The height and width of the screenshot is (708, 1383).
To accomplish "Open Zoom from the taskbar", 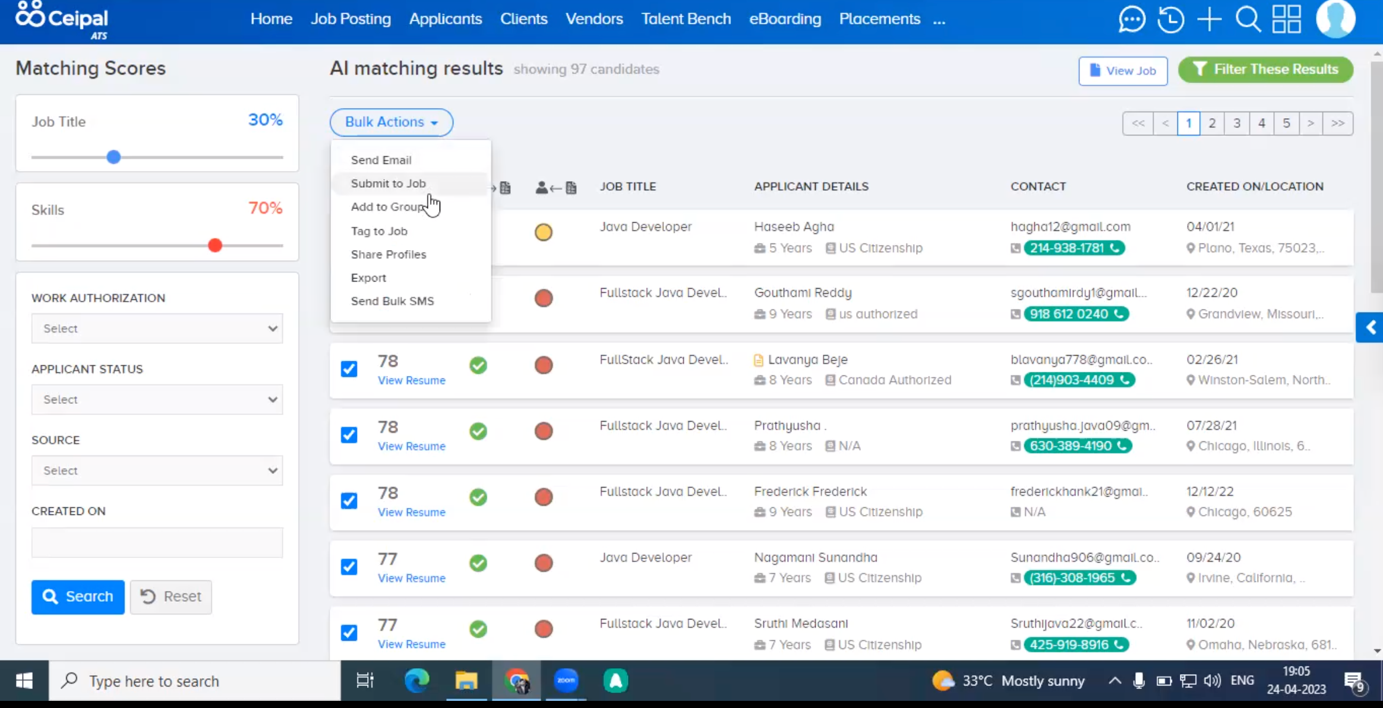I will pos(566,681).
